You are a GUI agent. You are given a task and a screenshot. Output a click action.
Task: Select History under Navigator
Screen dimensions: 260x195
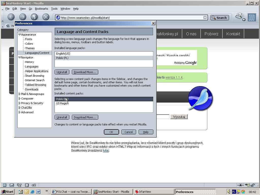click(x=29, y=62)
